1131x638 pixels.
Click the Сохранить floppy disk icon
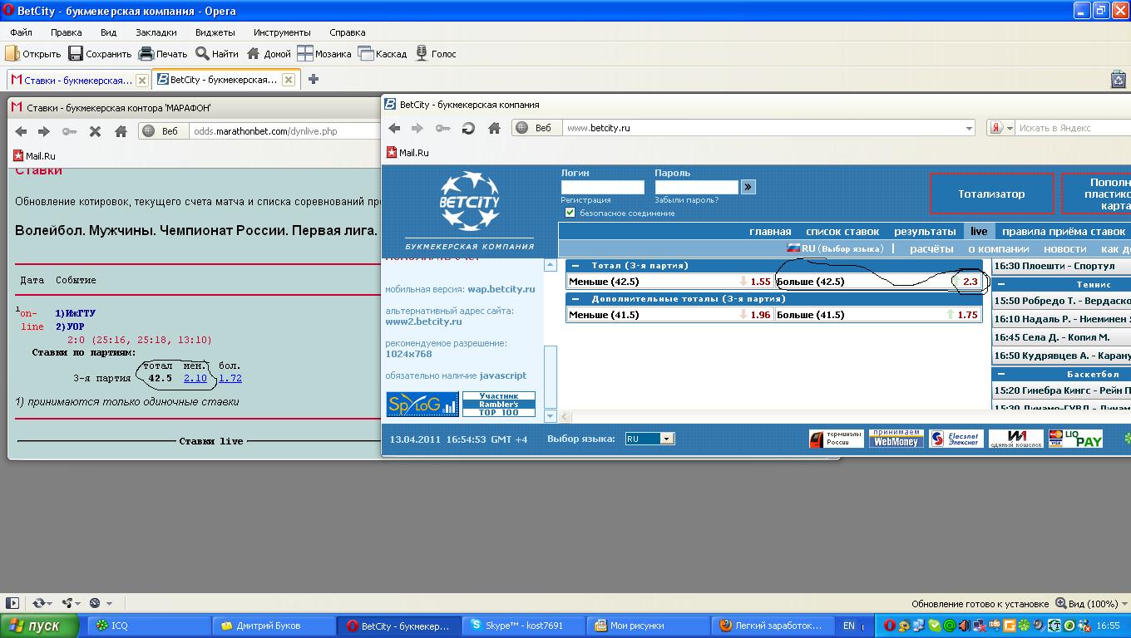(76, 54)
